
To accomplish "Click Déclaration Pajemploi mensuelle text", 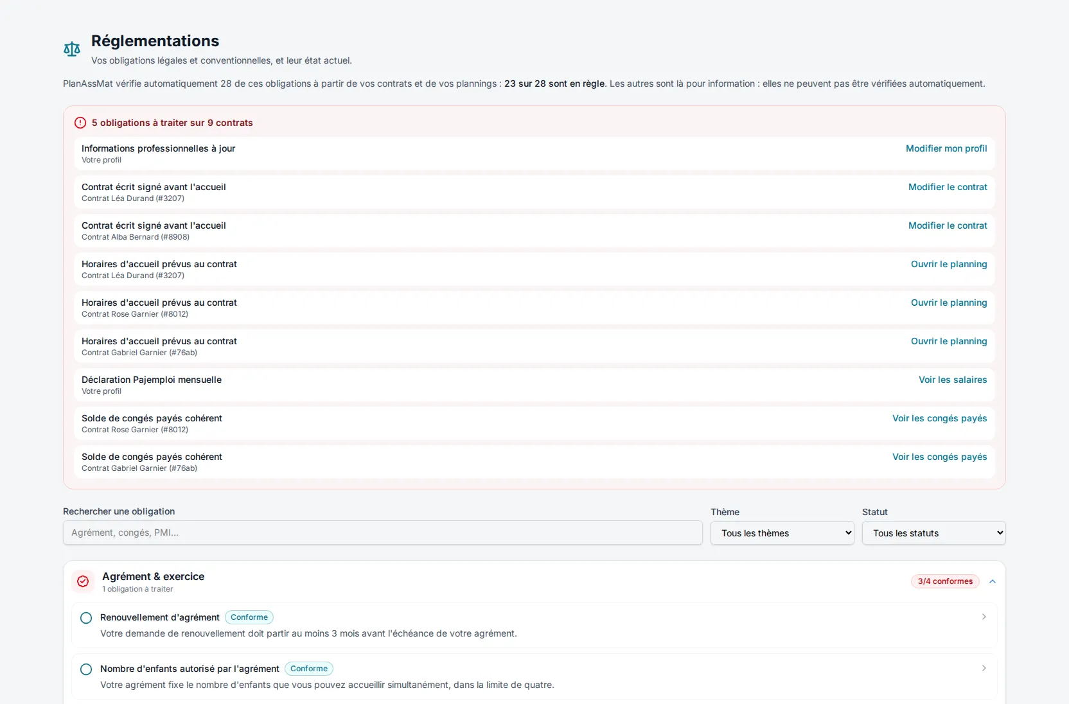I will pyautogui.click(x=152, y=380).
